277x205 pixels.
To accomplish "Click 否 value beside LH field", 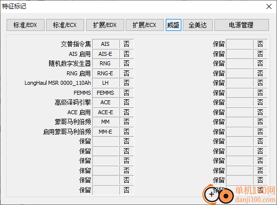I will pos(127,83).
